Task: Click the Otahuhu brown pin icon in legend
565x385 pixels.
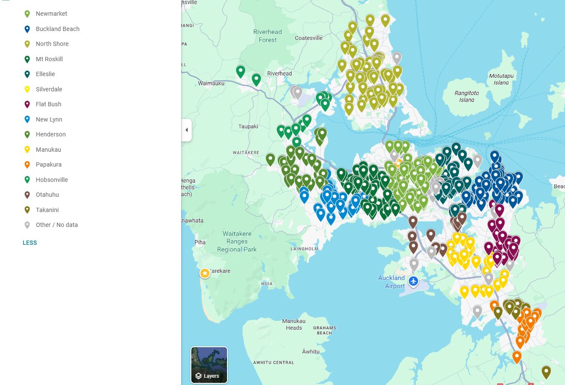Action: coord(27,195)
